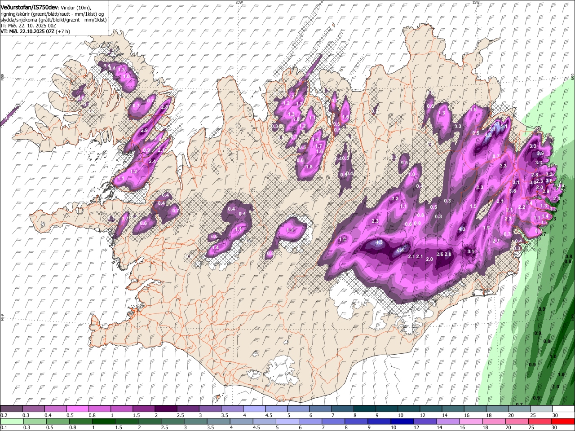Click the Veðurstofan/IS750dev title text
575x431 pixels.
(29, 8)
